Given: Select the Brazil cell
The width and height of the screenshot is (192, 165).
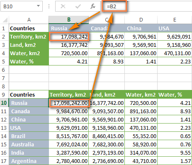Looking at the screenshot, I should (x=29, y=136).
